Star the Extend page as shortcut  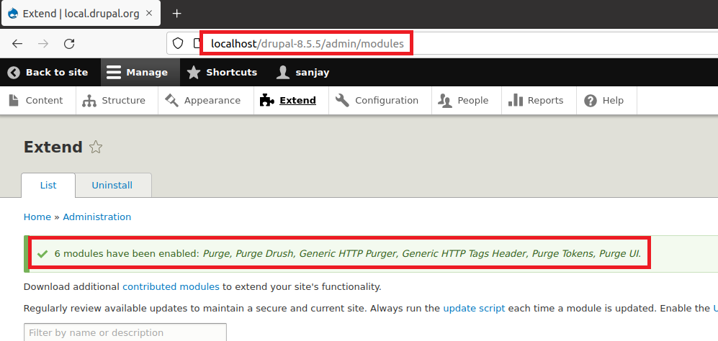pos(96,147)
